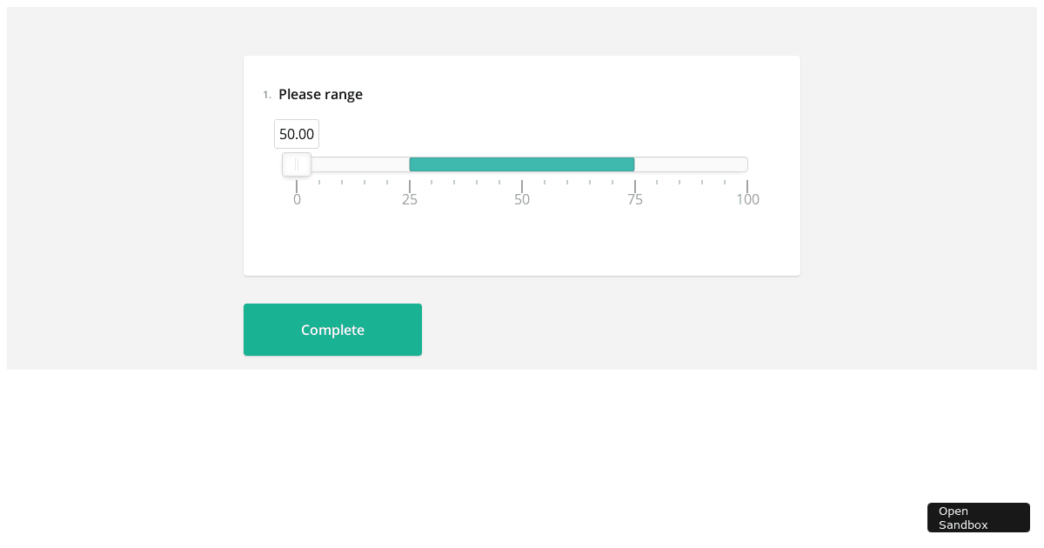Image resolution: width=1044 pixels, height=548 pixels.
Task: Click the 100 scale label
Action: 747,200
